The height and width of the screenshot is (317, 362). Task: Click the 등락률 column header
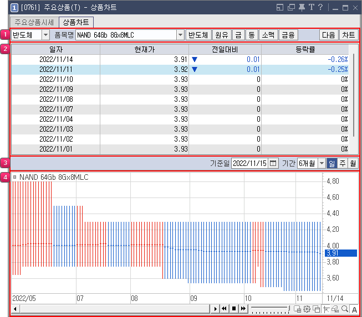click(305, 49)
